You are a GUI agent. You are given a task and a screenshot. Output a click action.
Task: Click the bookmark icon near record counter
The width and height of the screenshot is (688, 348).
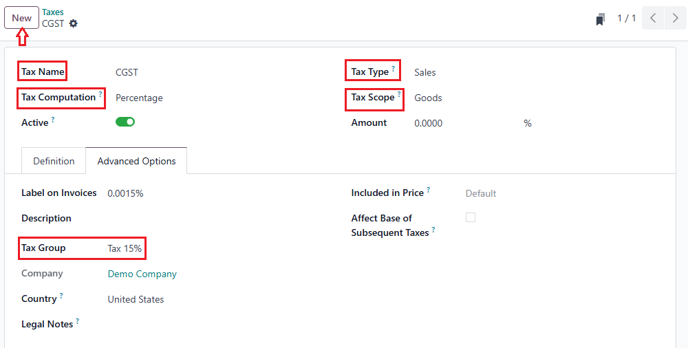[x=601, y=19]
